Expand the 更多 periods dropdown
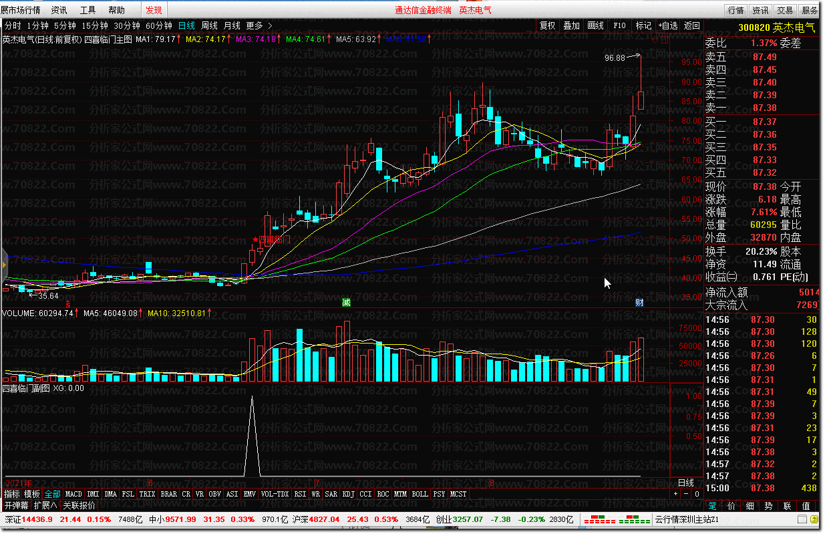Image resolution: width=825 pixels, height=534 pixels. pos(259,26)
